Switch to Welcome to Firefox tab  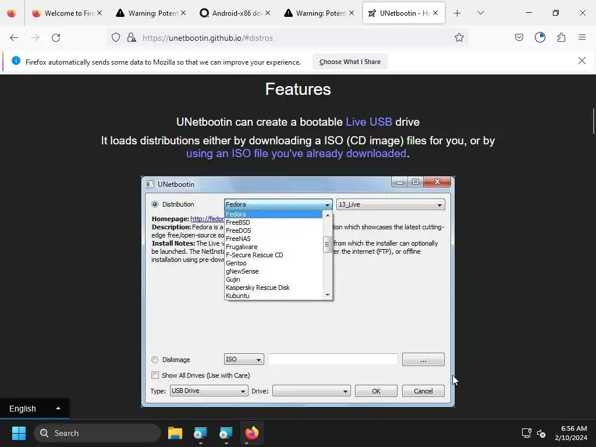tap(67, 13)
